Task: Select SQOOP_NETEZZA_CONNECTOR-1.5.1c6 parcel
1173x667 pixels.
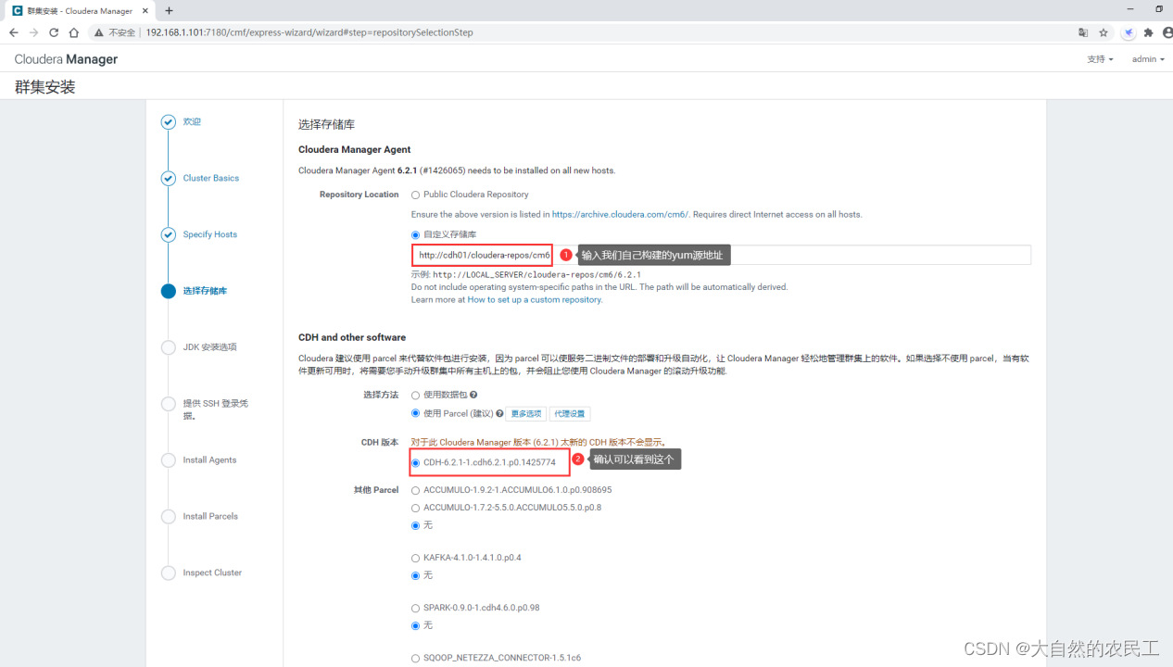Action: [415, 658]
